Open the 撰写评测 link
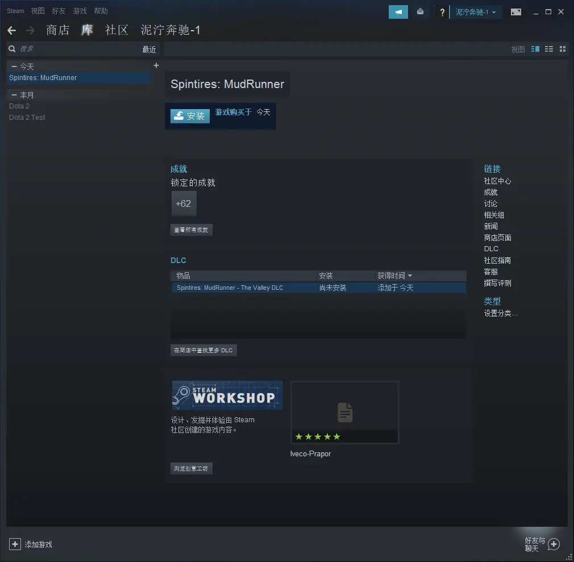The height and width of the screenshot is (562, 574). coord(497,284)
